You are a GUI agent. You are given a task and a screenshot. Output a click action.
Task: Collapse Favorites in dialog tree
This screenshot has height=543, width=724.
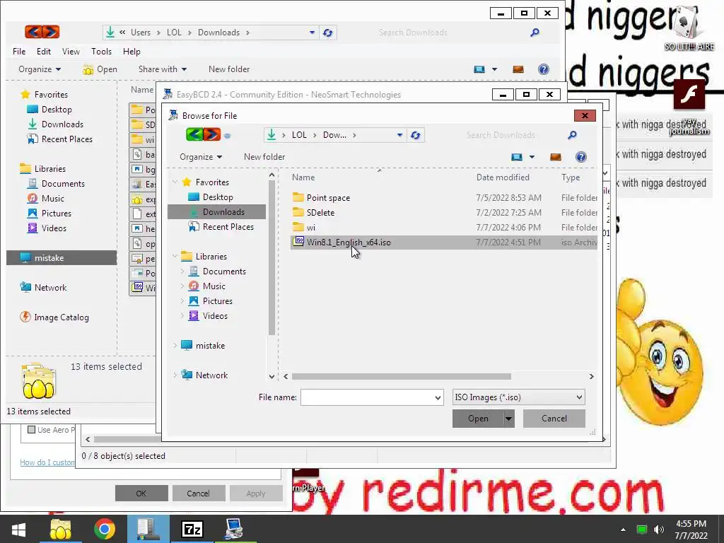pos(175,182)
